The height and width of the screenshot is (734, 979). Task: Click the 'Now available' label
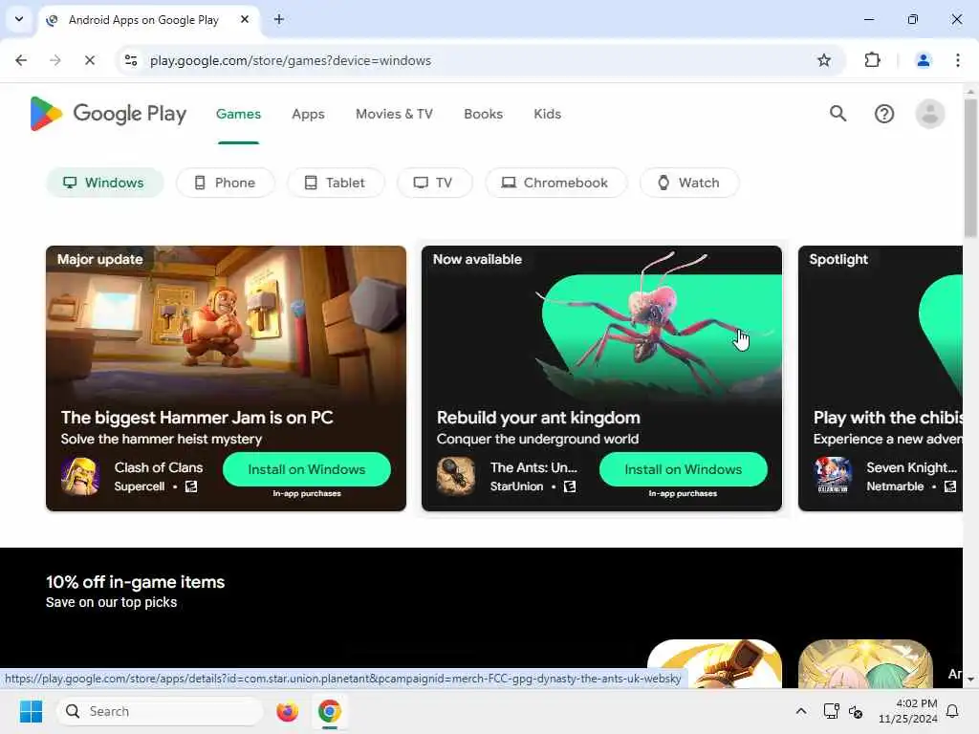point(477,259)
